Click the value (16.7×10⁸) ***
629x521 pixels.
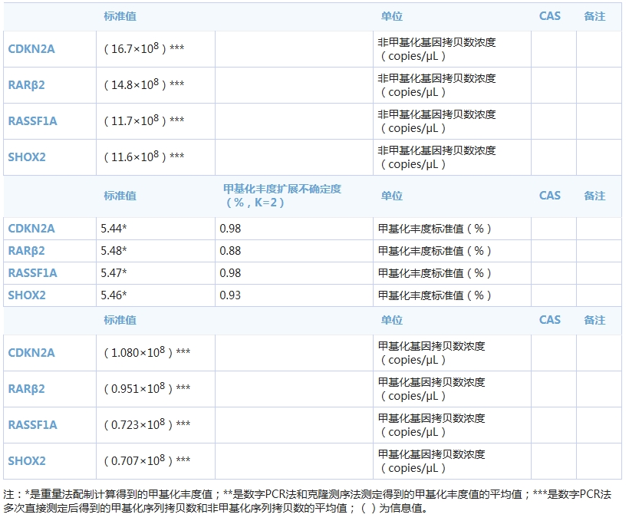click(x=144, y=48)
